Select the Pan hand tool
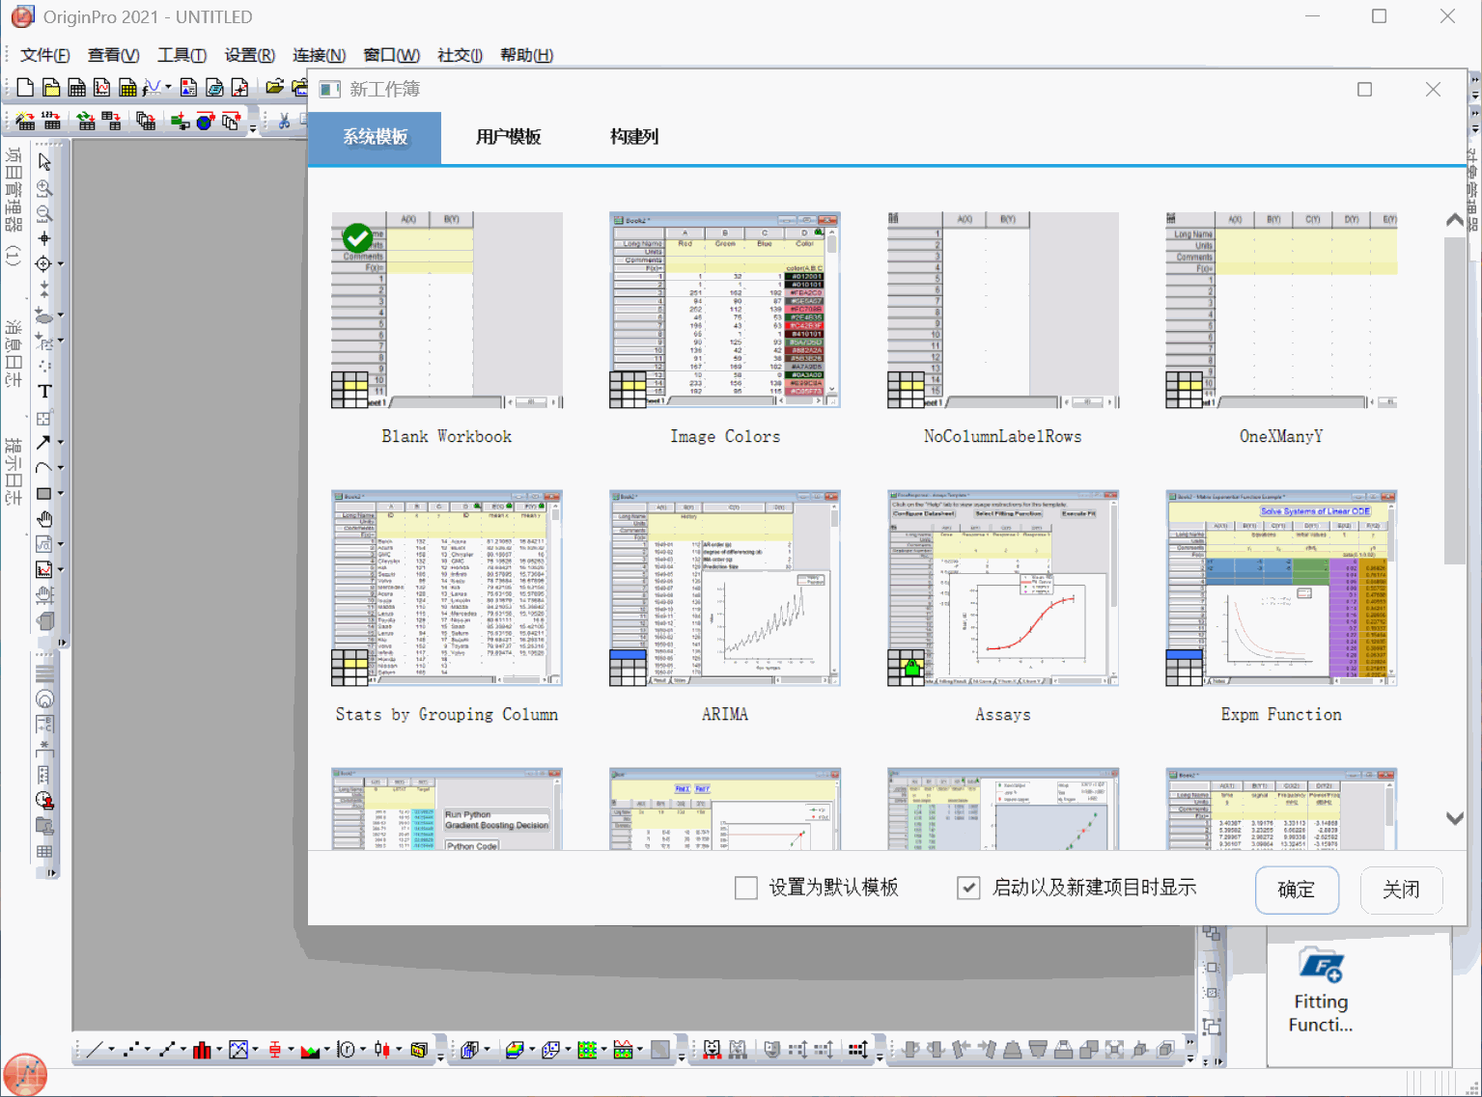1482x1097 pixels. tap(44, 519)
